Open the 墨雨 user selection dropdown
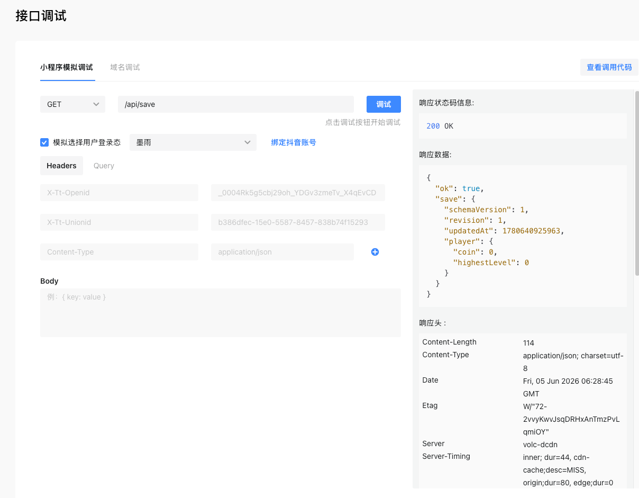 (193, 142)
